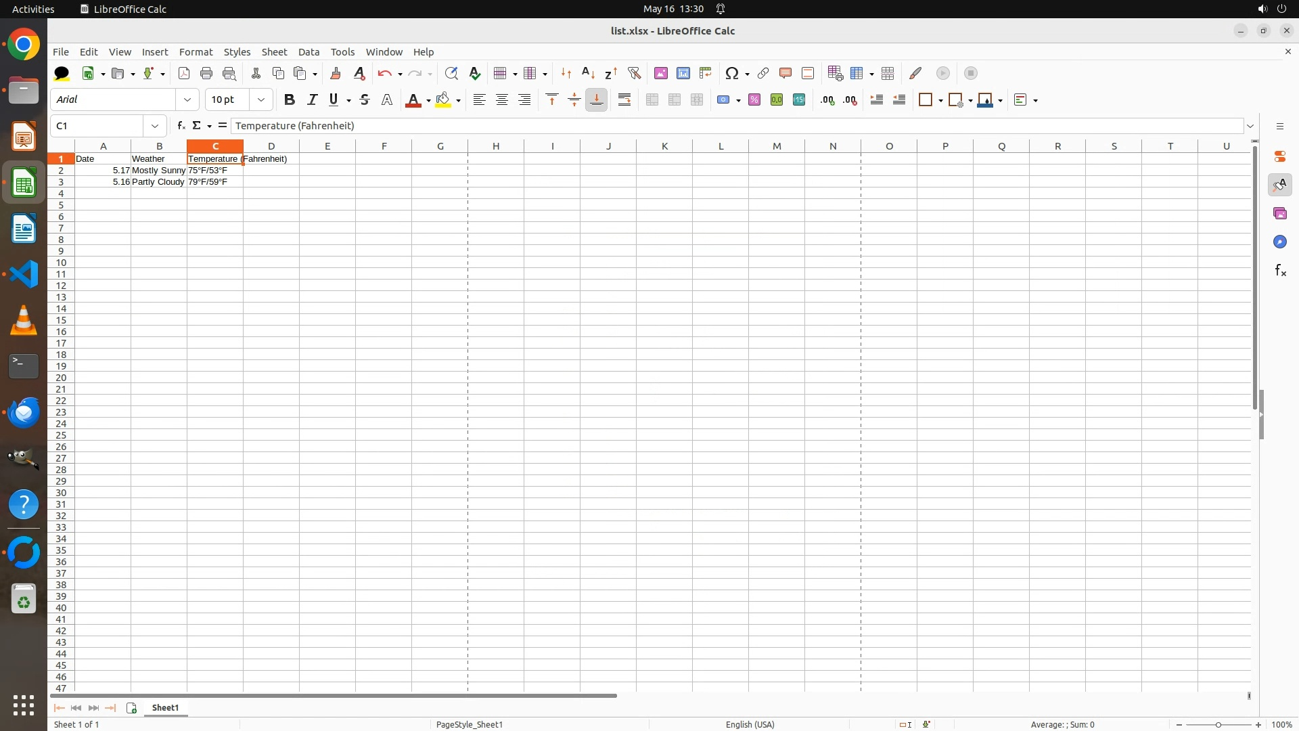Click the Print icon in toolbar
The image size is (1299, 731).
206,73
